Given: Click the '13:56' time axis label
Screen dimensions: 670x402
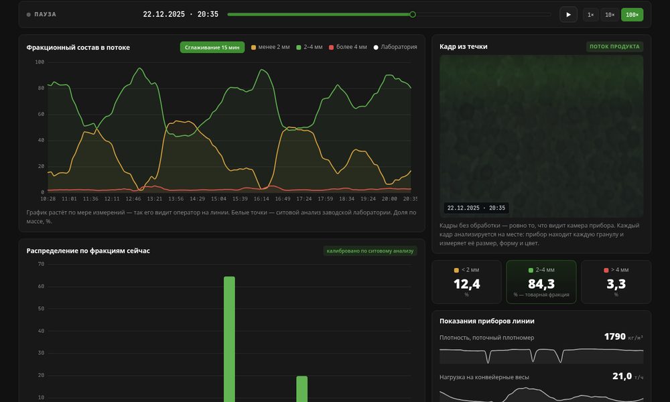Looking at the screenshot, I should 176,198.
